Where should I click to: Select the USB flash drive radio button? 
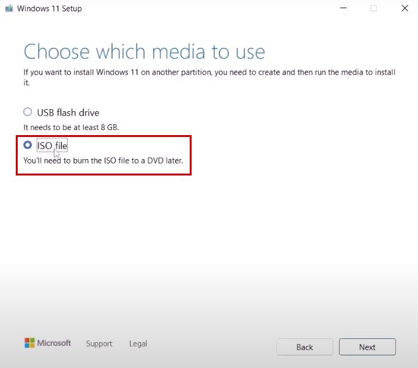click(x=27, y=112)
